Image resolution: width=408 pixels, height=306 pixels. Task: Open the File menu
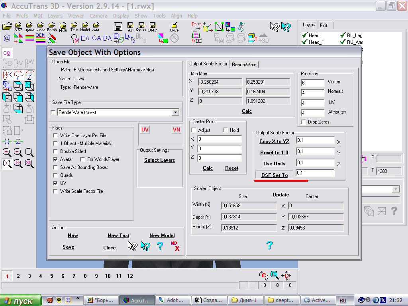pyautogui.click(x=7, y=16)
